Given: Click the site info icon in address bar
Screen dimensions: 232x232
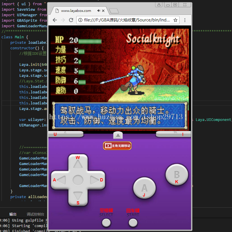Looking at the screenshot, I should [80, 20].
